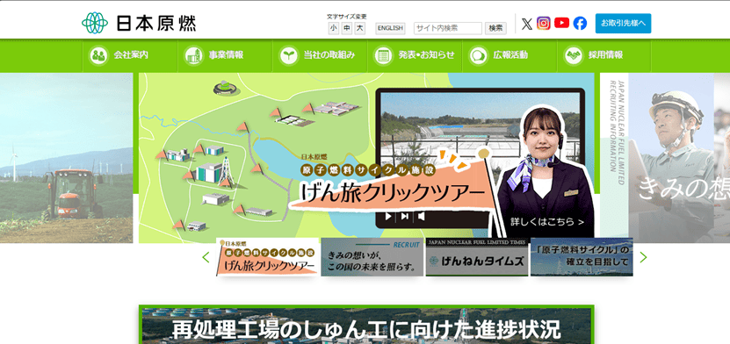730x344 pixels.
Task: Select the げんねんタイムズ thumbnail
Action: pyautogui.click(x=477, y=257)
